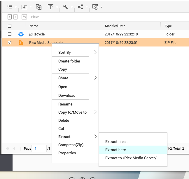
Task: Click the Plex2 breadcrumb path
Action: pos(35,17)
